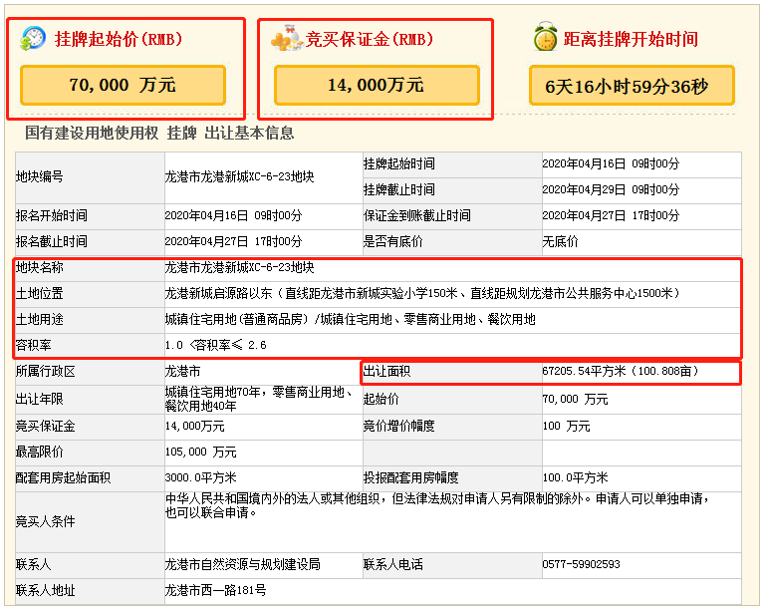The width and height of the screenshot is (765, 610).
Task: Click the 最高限价 value 105,000 万元
Action: (x=200, y=453)
